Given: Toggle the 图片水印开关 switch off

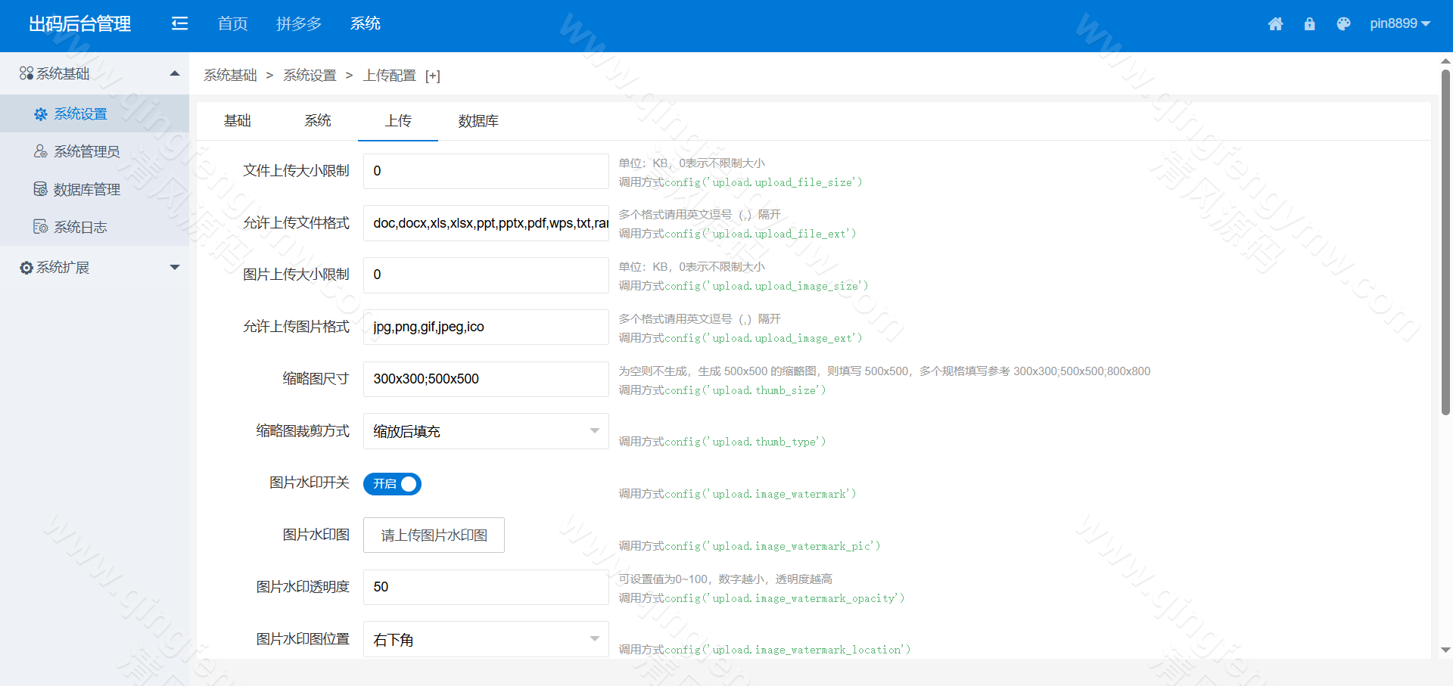Looking at the screenshot, I should [x=392, y=484].
